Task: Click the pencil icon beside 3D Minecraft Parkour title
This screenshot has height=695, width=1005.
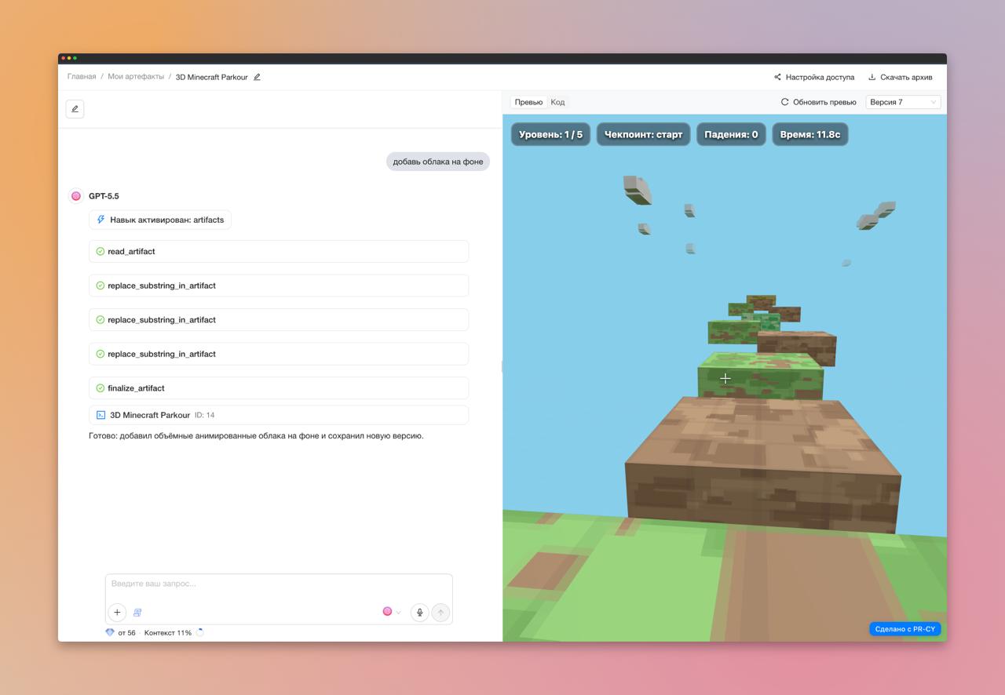Action: pyautogui.click(x=257, y=77)
